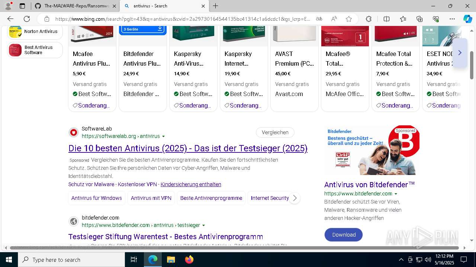Viewport: 476px width, 267px height.
Task: Expand the bitdefender.com testsieger URL dropdown
Action: tap(203, 225)
